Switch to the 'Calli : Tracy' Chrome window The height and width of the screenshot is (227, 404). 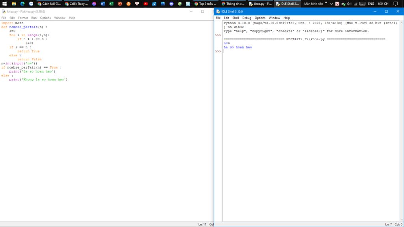pyautogui.click(x=76, y=4)
